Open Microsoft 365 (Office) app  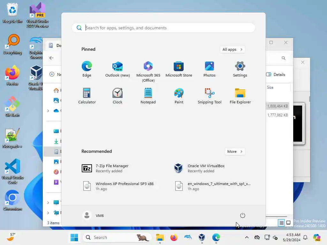point(148,72)
